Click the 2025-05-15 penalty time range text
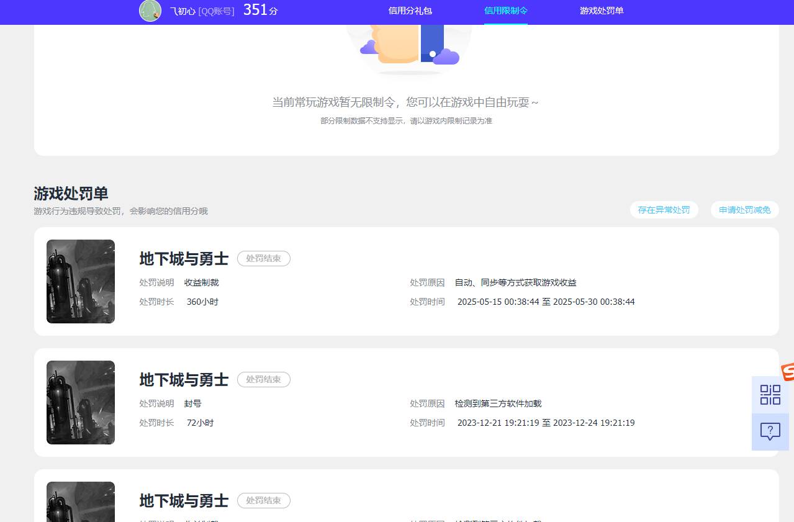 pos(546,302)
